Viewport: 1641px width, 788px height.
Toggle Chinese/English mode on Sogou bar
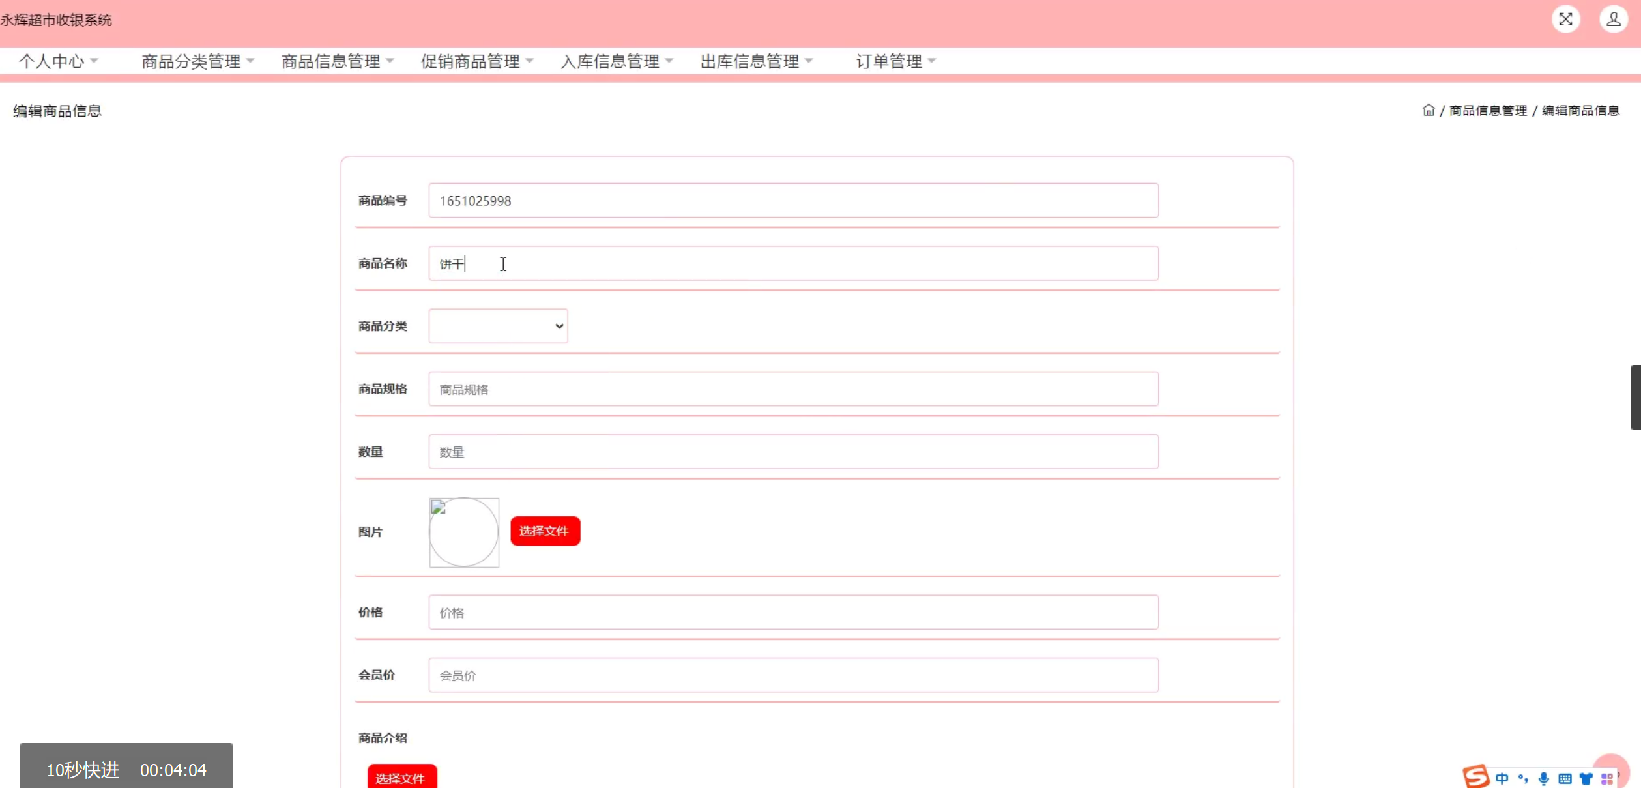1502,778
